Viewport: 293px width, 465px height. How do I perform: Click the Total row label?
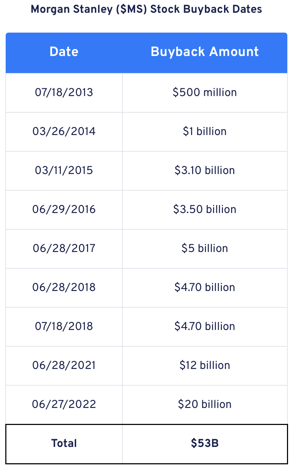pos(64,443)
